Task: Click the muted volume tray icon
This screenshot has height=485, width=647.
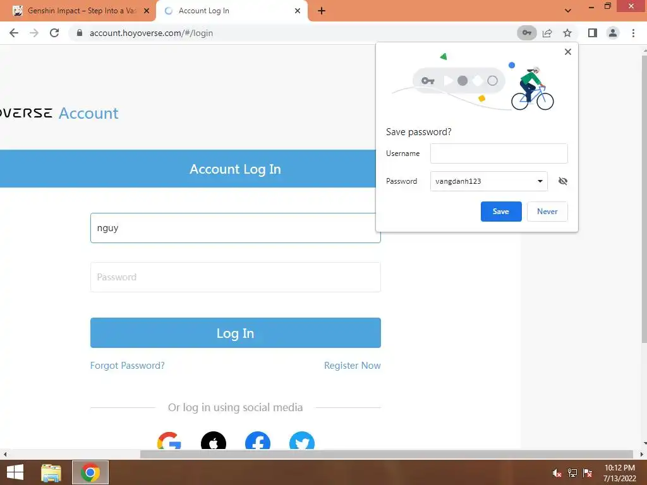Action: pos(557,473)
